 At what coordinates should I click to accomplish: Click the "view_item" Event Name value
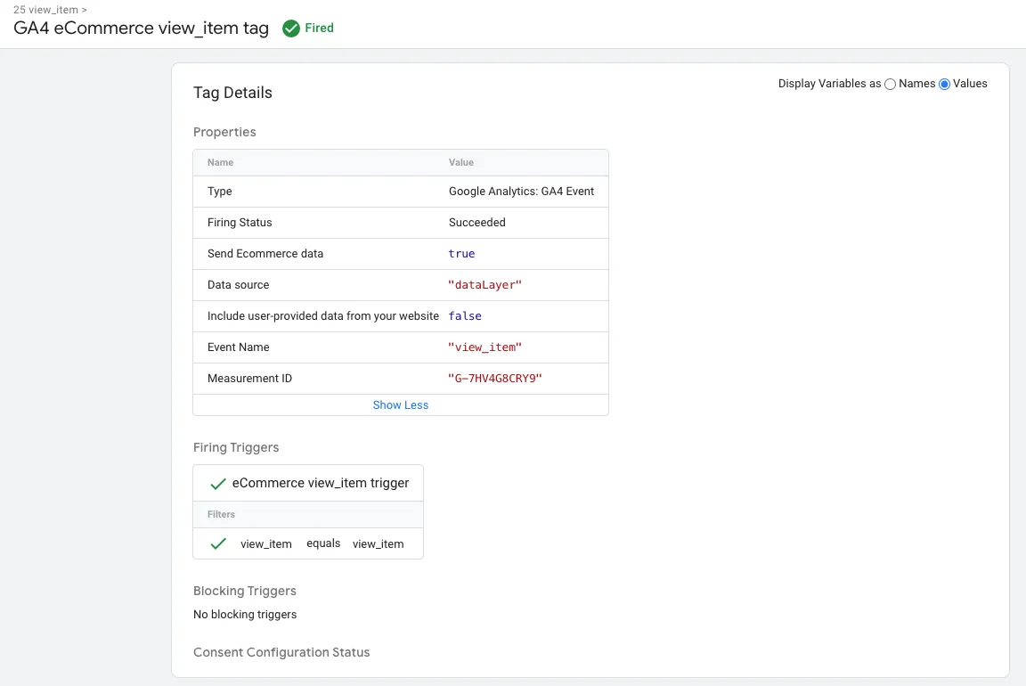pos(484,347)
